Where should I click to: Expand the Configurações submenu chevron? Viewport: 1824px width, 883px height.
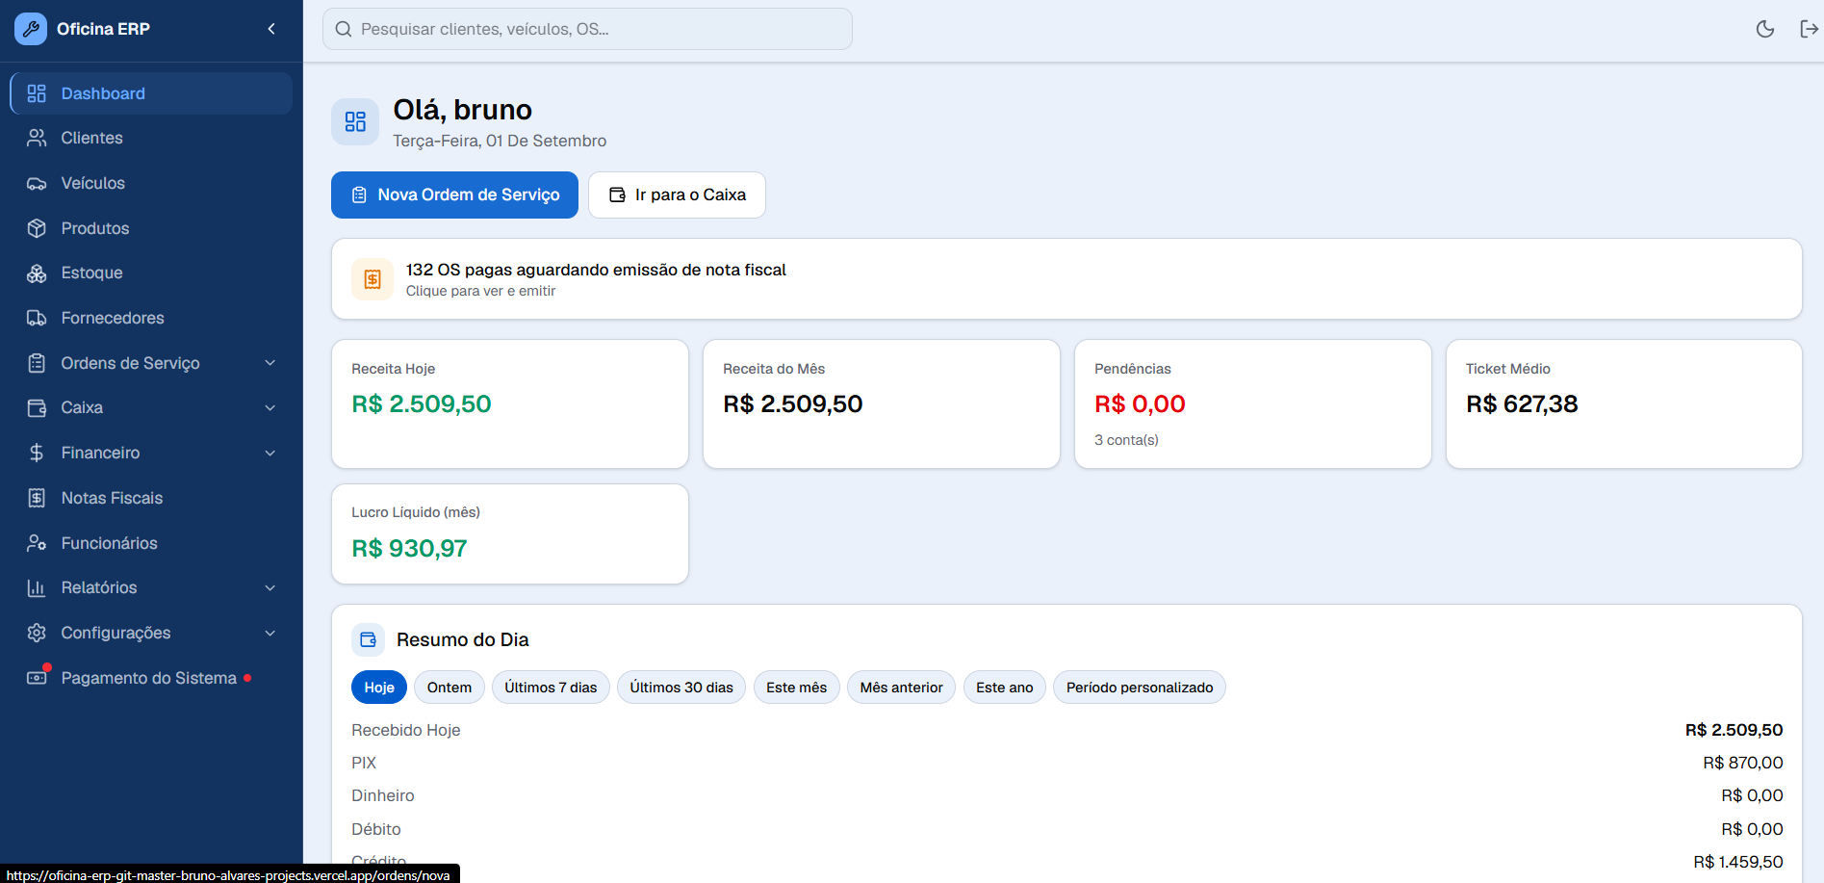(270, 633)
